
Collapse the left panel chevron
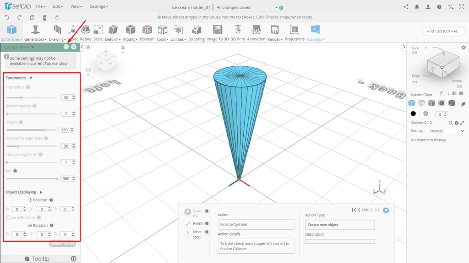coord(82,47)
